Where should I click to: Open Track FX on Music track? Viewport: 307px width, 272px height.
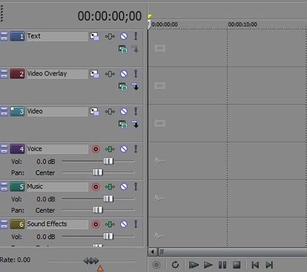pos(110,187)
